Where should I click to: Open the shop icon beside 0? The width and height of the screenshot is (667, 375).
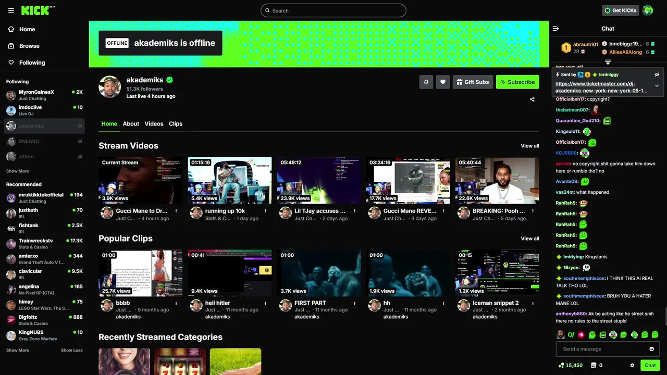(593, 365)
